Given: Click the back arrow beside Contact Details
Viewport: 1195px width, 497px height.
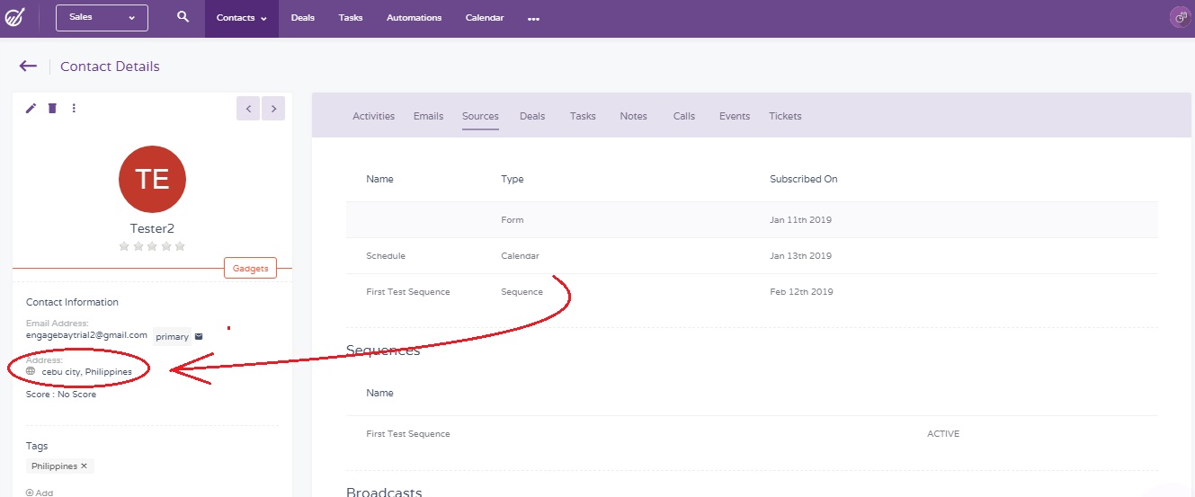Looking at the screenshot, I should coord(28,66).
